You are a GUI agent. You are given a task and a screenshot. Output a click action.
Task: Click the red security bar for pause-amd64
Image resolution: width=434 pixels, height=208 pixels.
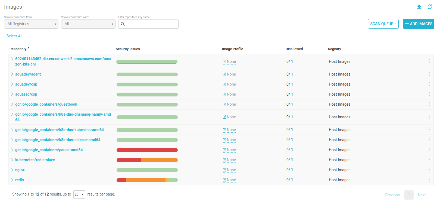click(x=147, y=150)
